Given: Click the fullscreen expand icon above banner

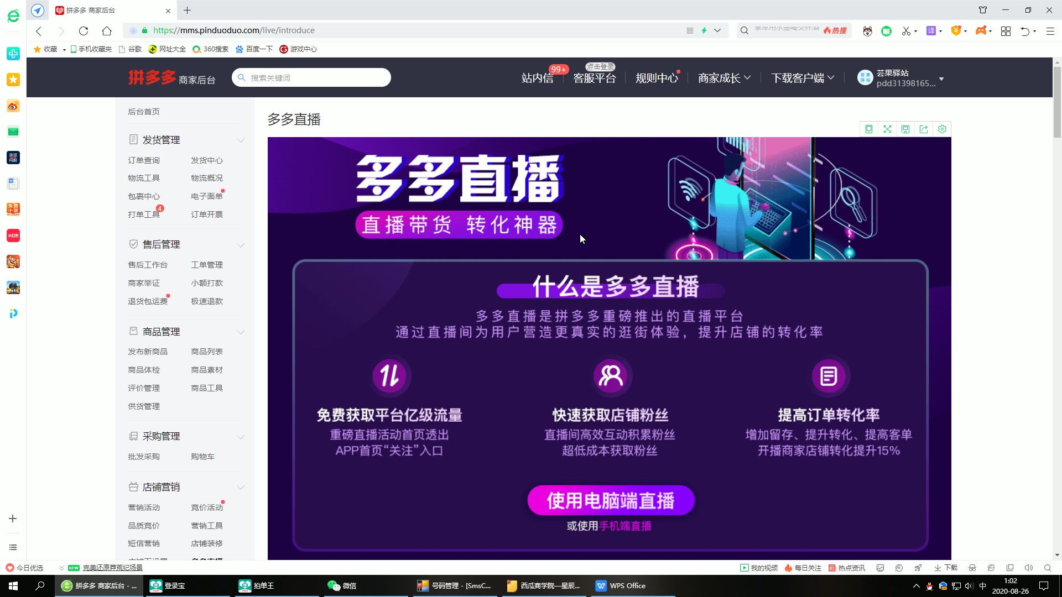Looking at the screenshot, I should click(887, 129).
